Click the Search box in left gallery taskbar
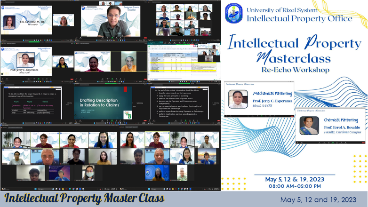Image resolution: width=368 pixels, height=207 pixels. click(x=45, y=189)
